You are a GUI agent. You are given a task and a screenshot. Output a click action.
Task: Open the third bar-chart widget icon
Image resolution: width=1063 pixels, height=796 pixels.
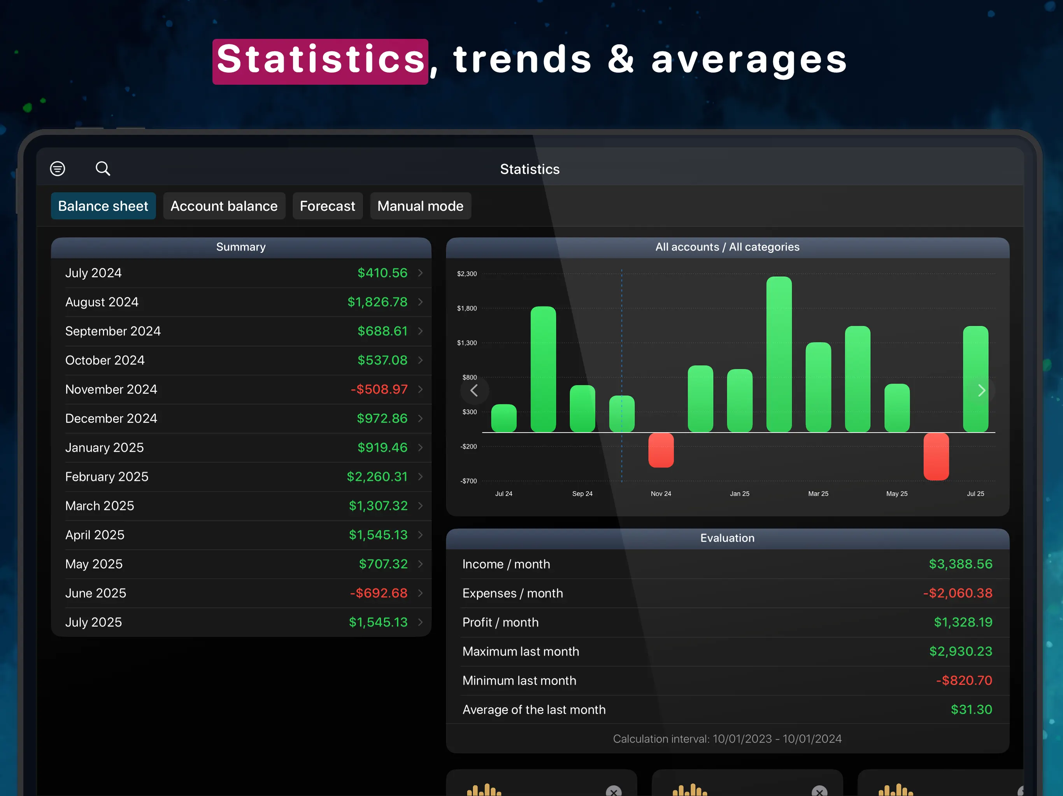click(895, 789)
